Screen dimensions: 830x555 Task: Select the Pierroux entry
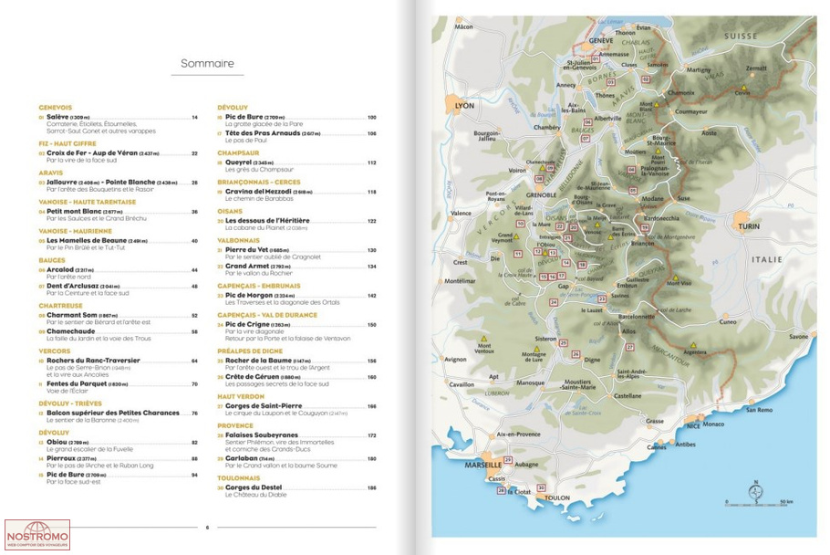pyautogui.click(x=118, y=462)
